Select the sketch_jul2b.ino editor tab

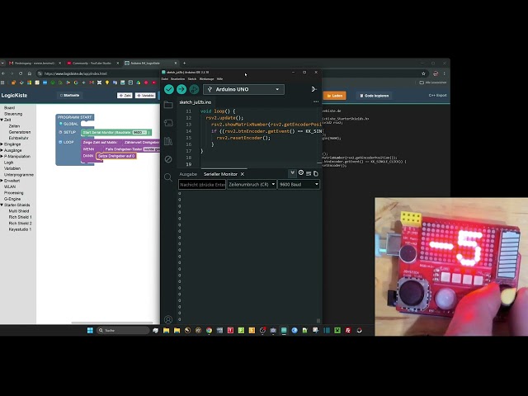point(196,102)
